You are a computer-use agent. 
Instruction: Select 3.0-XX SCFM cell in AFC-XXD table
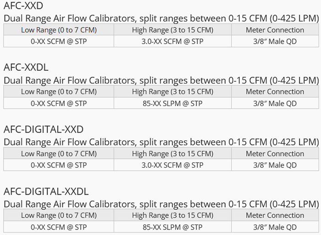click(x=172, y=41)
